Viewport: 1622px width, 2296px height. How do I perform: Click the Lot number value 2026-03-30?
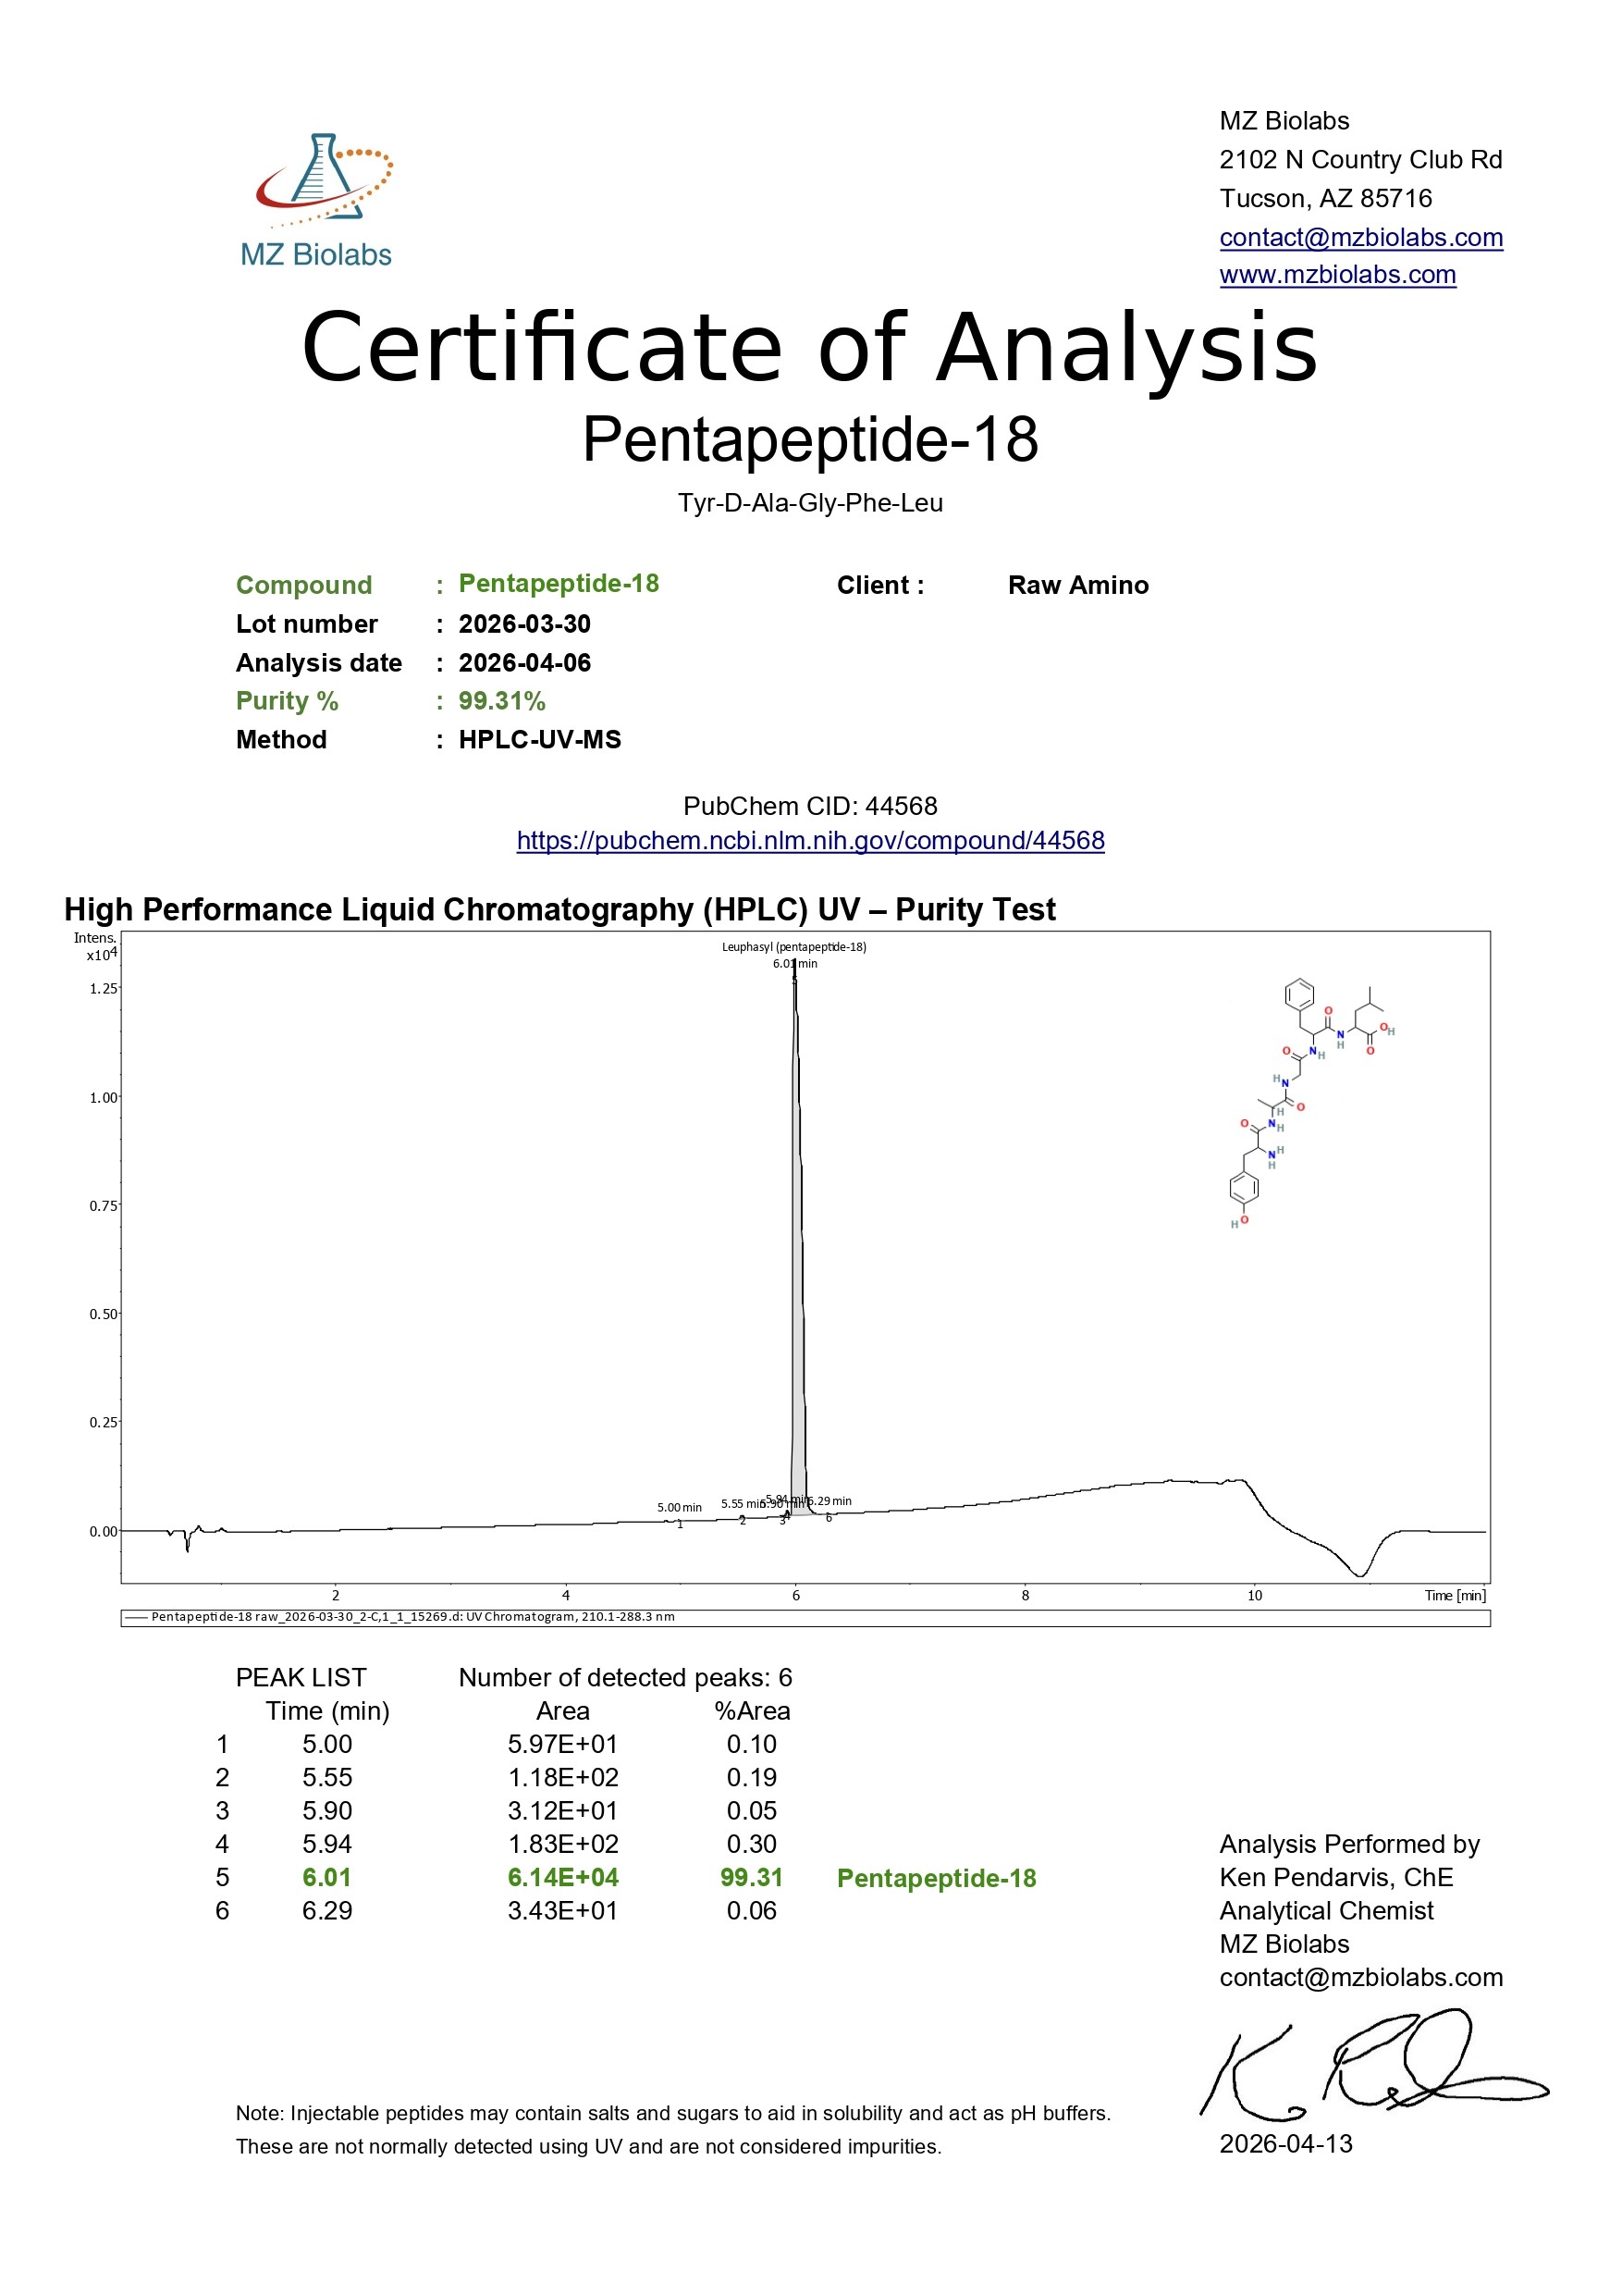[524, 624]
